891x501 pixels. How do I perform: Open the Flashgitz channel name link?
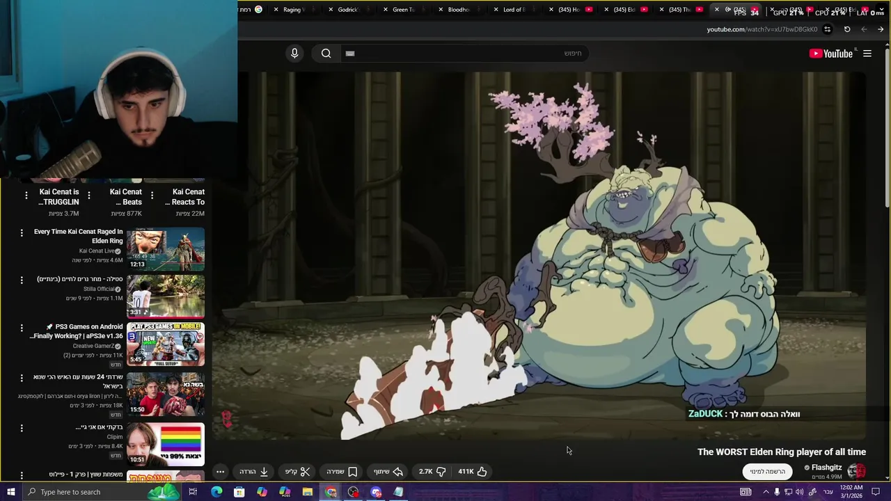point(826,468)
